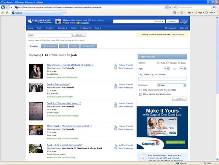Viewport: 219px width, 165px height.
Task: Open the Mister Josh profile link
Action: coord(69,126)
